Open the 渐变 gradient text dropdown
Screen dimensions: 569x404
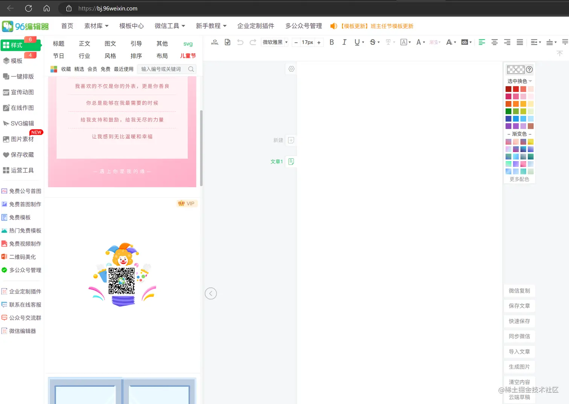click(435, 42)
